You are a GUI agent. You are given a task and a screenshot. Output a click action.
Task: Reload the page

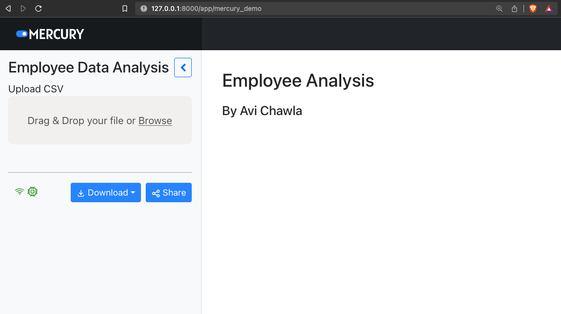(x=38, y=9)
